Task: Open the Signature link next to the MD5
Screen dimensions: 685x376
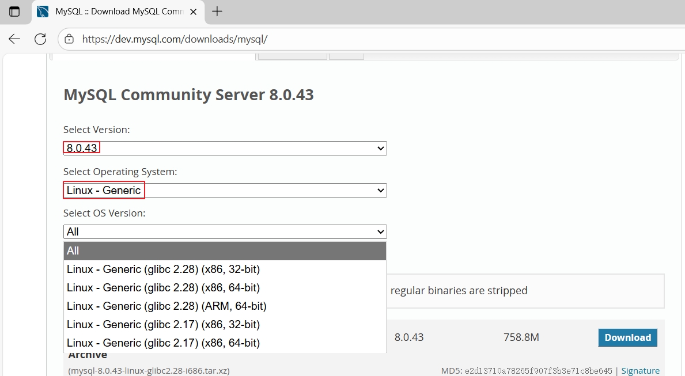Action: pyautogui.click(x=641, y=371)
